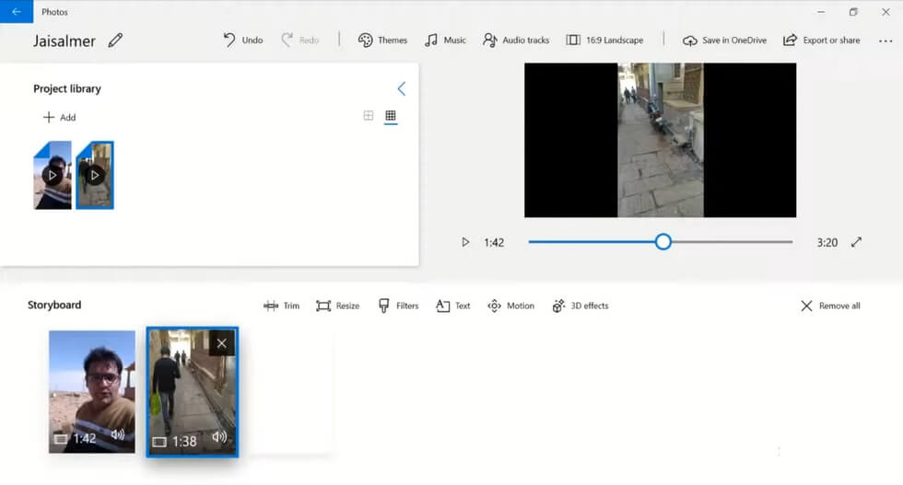Screen dimensions: 903x485
Task: Go back using the Photos back arrow
Action: [17, 12]
